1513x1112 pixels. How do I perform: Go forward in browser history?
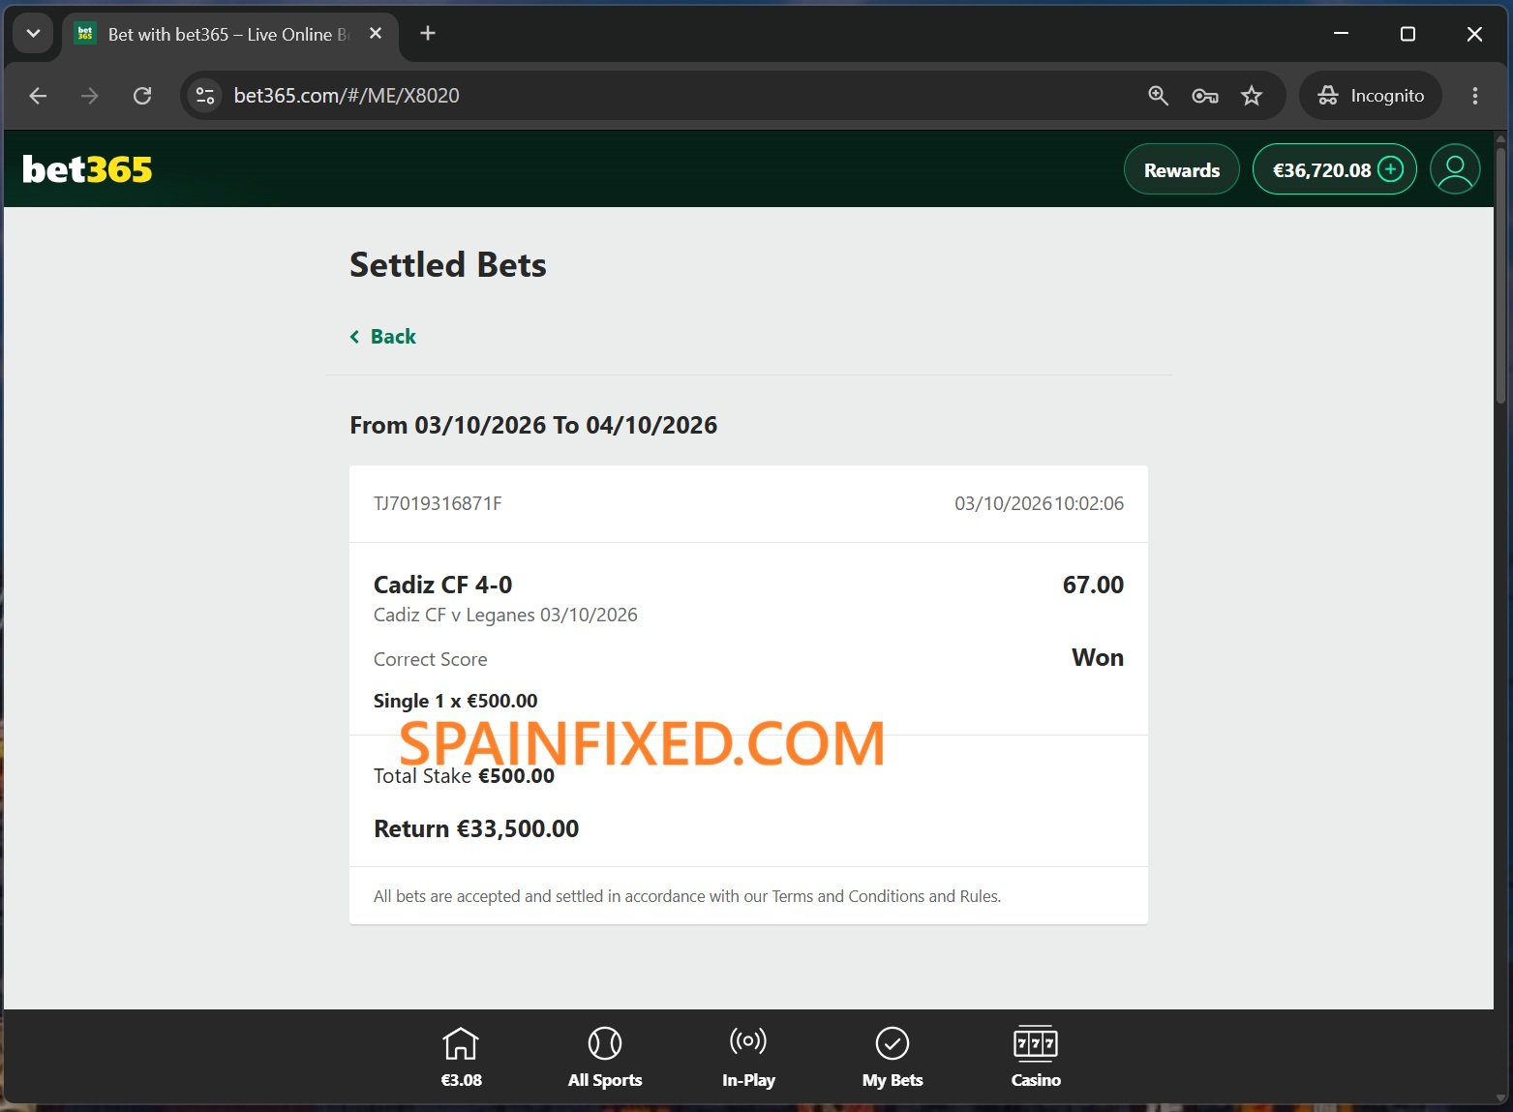pos(90,96)
